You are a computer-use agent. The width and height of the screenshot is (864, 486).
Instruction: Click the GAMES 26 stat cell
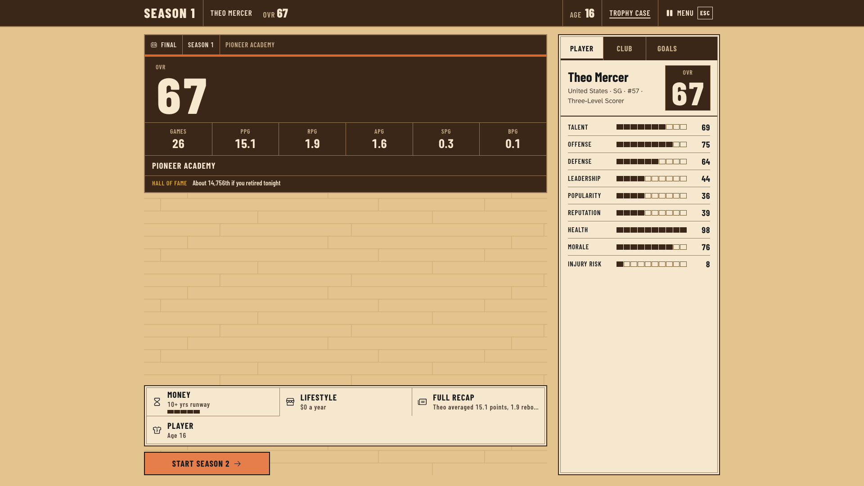[178, 139]
